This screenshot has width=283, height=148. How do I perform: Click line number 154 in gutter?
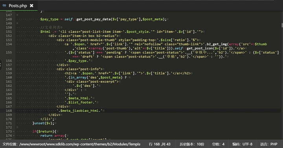[x=9, y=44]
